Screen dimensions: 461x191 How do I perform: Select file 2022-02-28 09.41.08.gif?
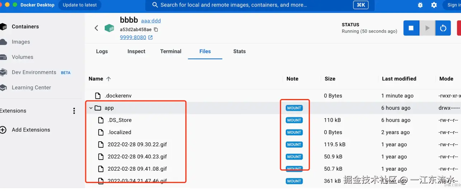137,169
